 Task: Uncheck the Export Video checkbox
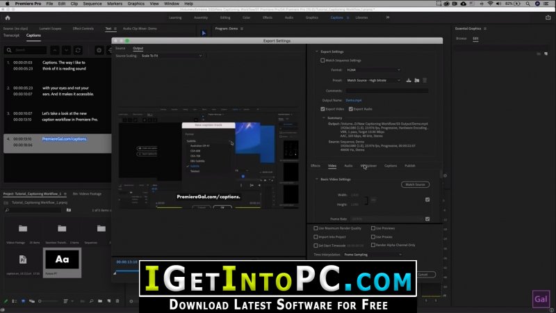pyautogui.click(x=322, y=109)
